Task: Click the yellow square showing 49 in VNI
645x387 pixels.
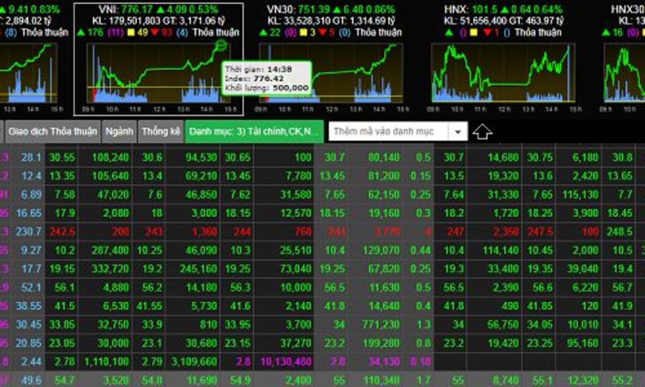Action: 131,33
